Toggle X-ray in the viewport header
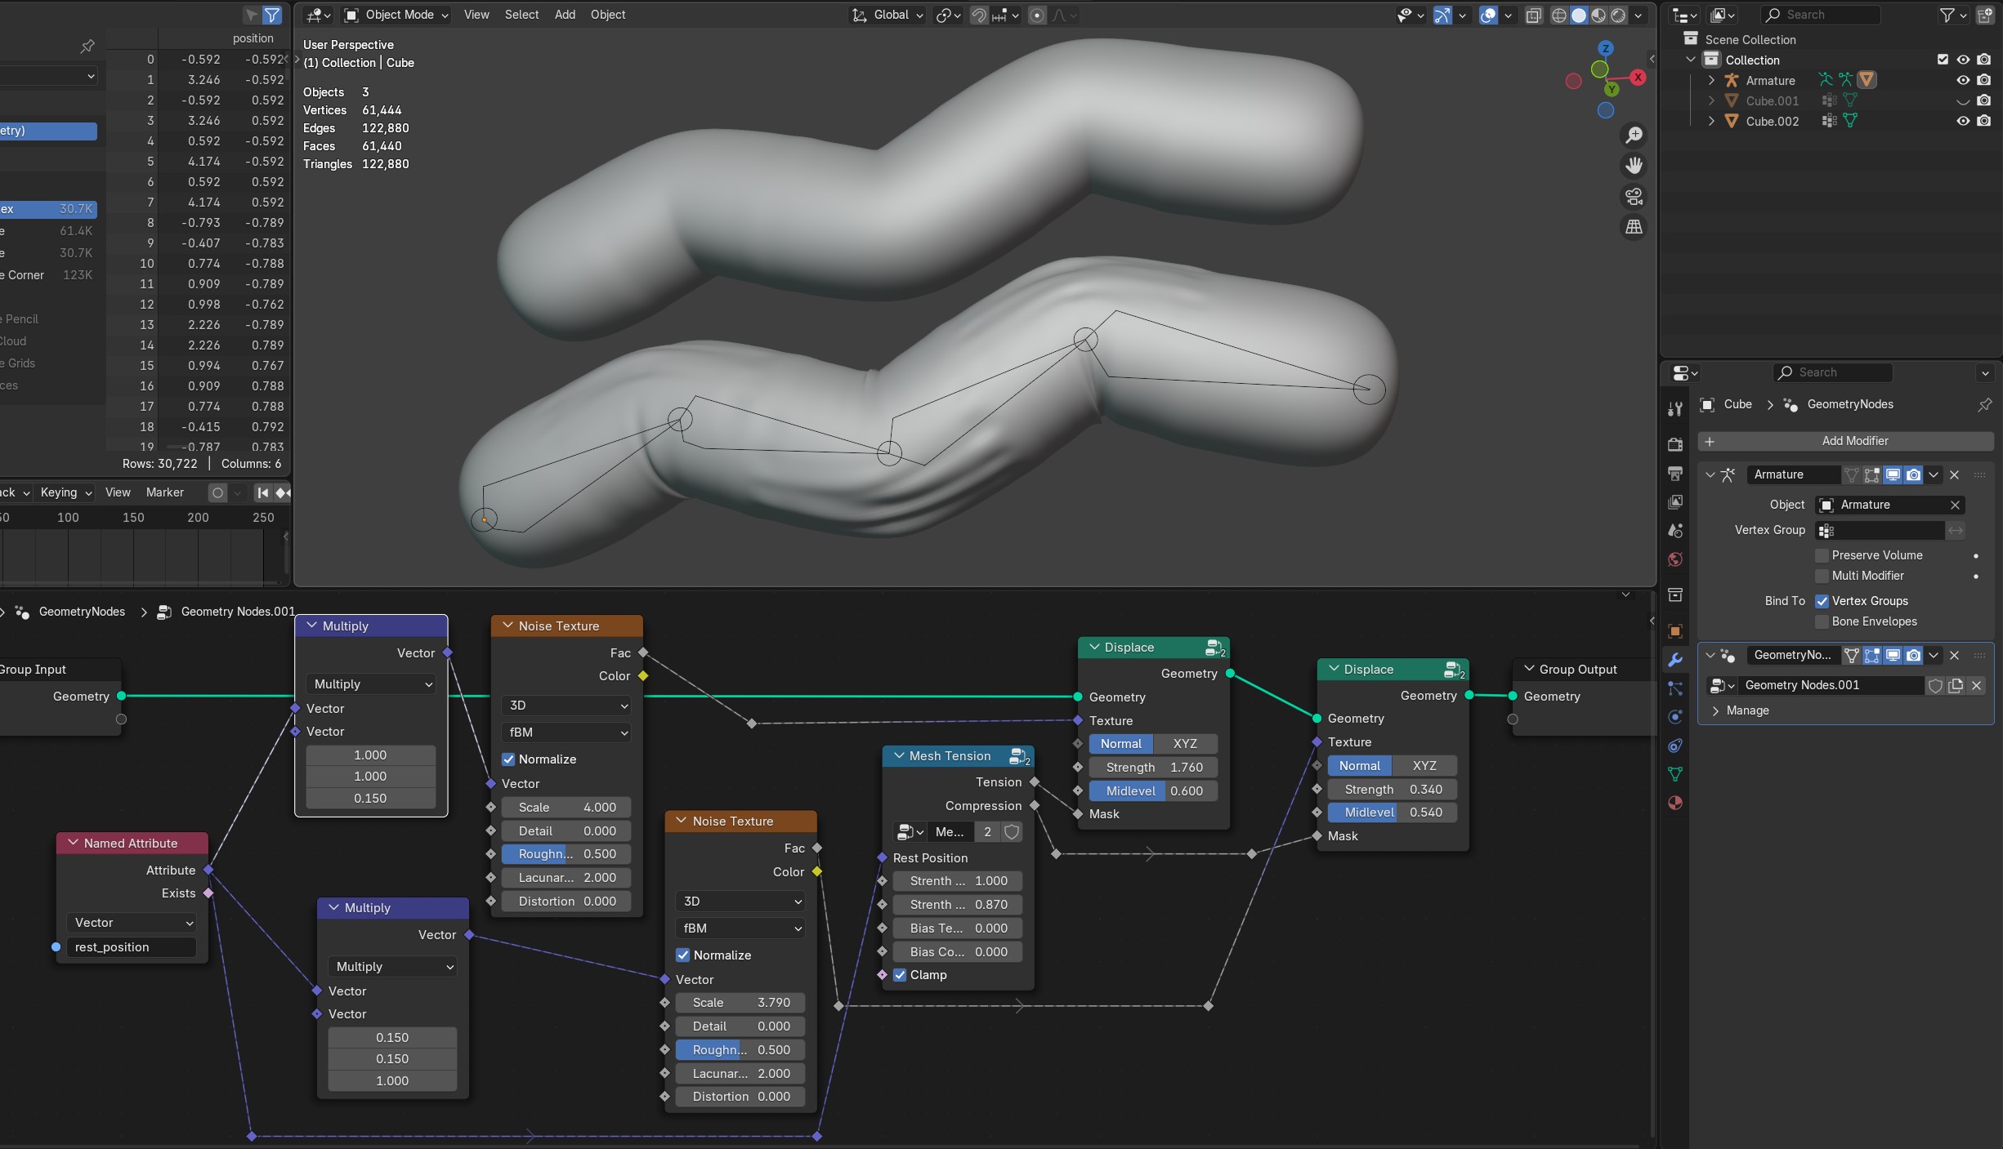Screen dimensions: 2003x1149 pyautogui.click(x=1534, y=16)
